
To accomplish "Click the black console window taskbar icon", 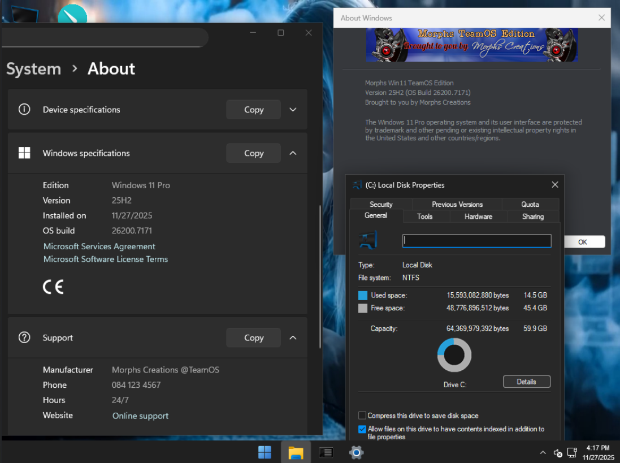I will tap(326, 452).
